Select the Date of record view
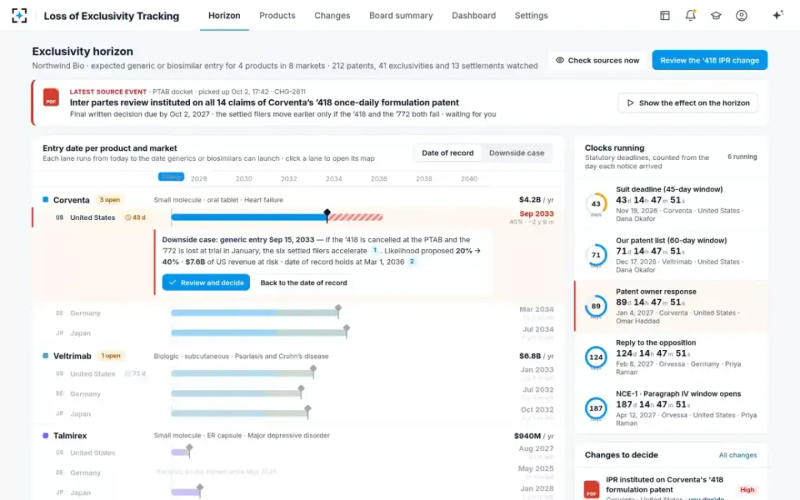 tap(448, 153)
